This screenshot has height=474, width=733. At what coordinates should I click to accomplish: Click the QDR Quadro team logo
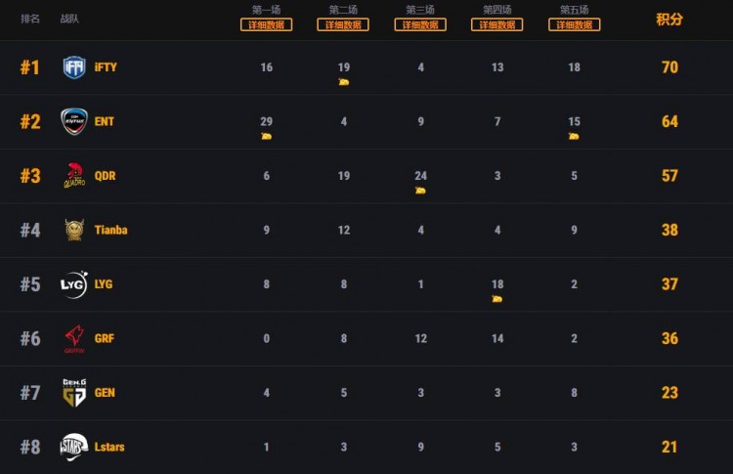coord(74,176)
